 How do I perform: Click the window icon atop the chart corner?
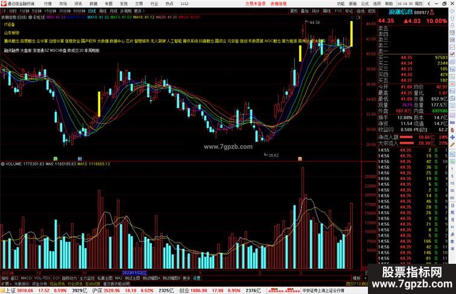click(358, 17)
